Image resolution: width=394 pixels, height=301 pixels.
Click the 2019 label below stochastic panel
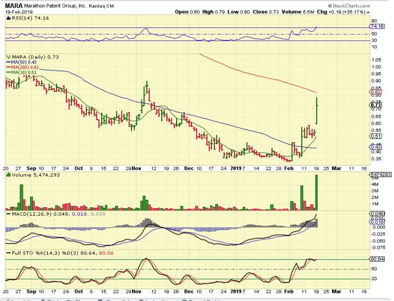click(236, 292)
